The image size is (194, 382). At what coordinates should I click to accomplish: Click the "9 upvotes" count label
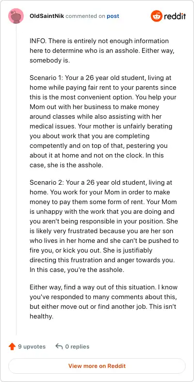[32, 347]
